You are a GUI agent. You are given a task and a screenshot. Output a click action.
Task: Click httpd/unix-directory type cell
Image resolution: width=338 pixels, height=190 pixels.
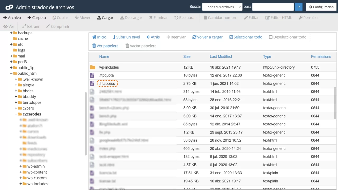pos(279,67)
